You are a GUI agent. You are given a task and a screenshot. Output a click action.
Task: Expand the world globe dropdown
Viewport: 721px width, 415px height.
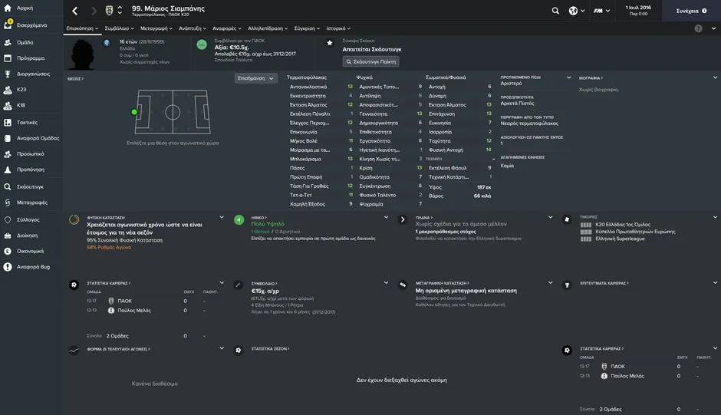[576, 11]
